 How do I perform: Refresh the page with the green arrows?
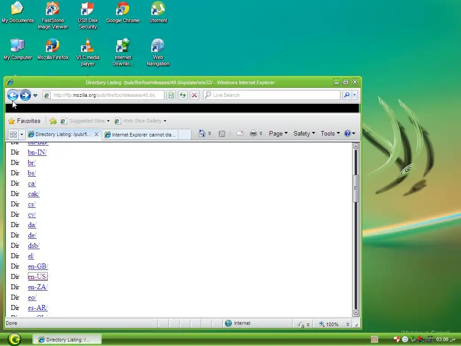pos(183,95)
